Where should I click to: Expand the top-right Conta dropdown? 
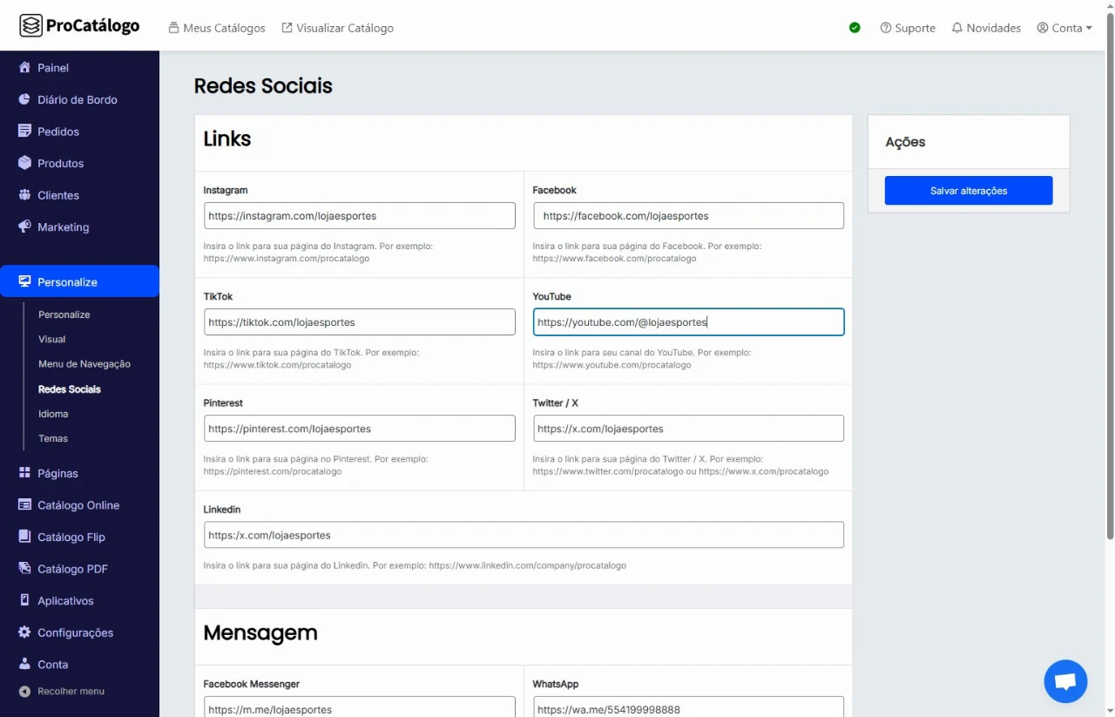(1064, 28)
